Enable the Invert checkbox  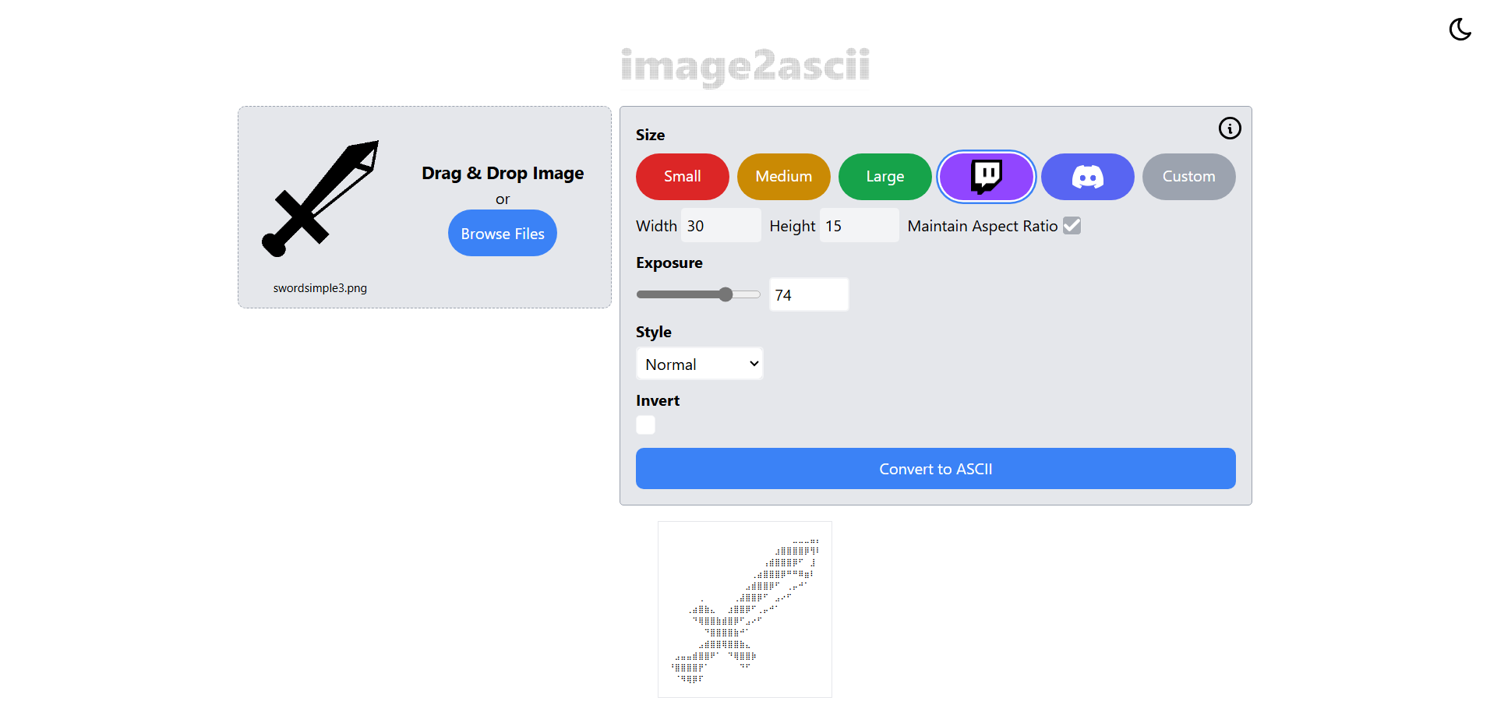pos(645,425)
